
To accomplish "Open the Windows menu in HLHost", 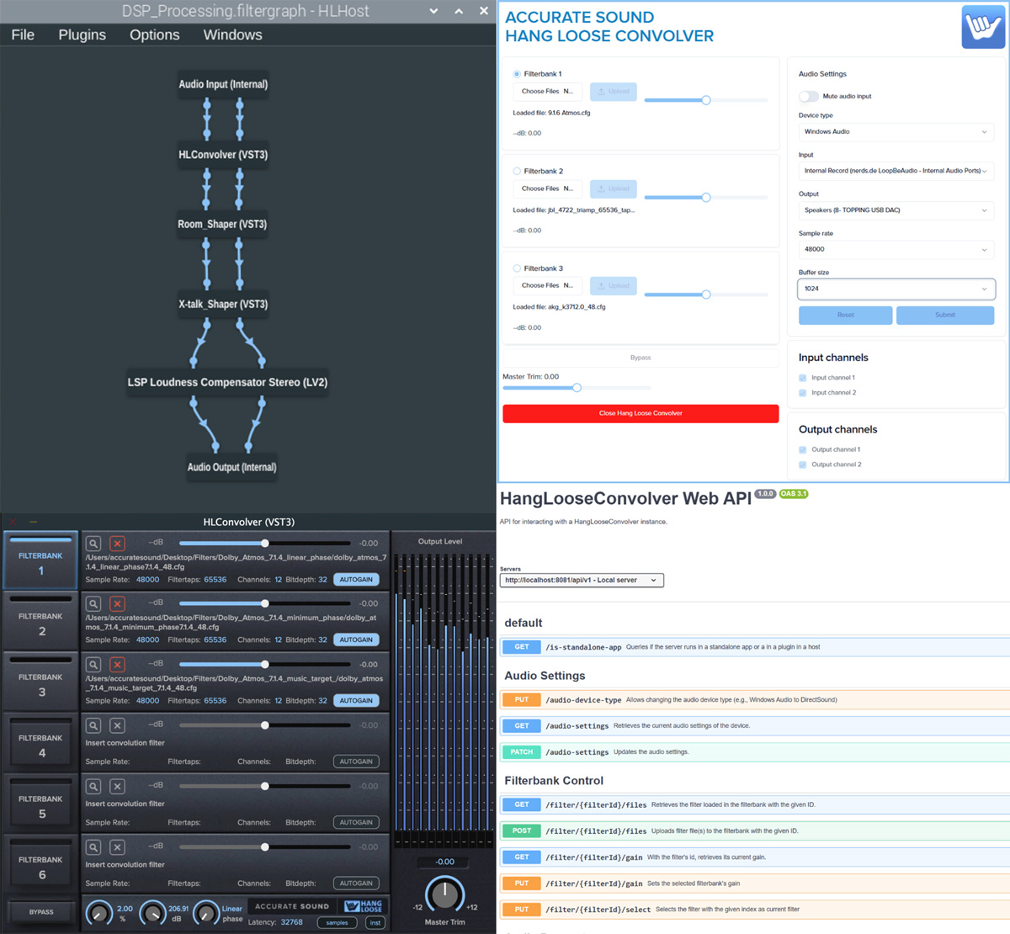I will pyautogui.click(x=232, y=34).
